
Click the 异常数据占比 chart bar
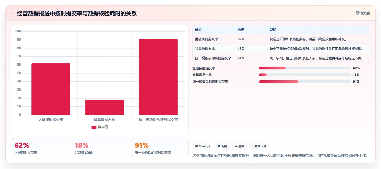[105, 107]
